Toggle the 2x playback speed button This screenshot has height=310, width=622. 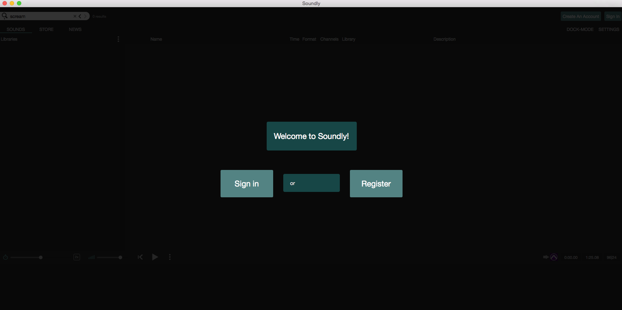tap(77, 257)
